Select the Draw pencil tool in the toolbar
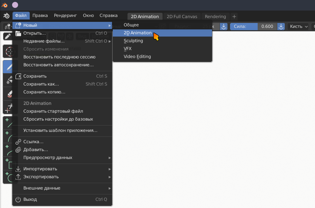The width and height of the screenshot is (315, 208). click(x=8, y=67)
